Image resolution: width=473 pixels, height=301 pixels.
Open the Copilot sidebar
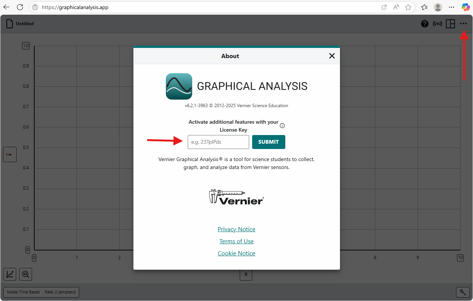(465, 7)
